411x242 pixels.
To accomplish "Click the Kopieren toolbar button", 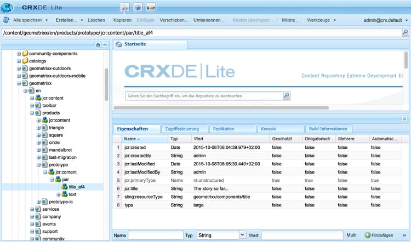I will tap(122, 20).
